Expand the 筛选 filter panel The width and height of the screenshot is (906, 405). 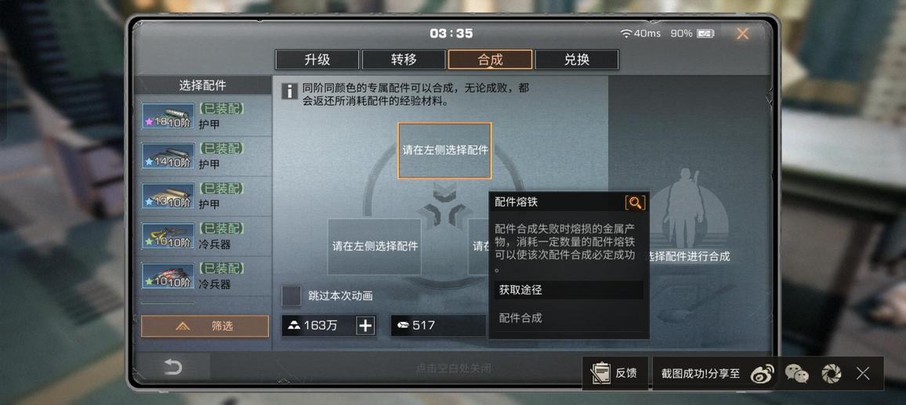[205, 327]
